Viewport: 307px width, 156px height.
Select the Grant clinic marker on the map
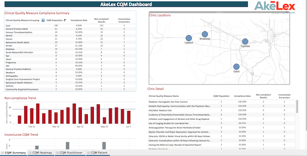pos(236,67)
